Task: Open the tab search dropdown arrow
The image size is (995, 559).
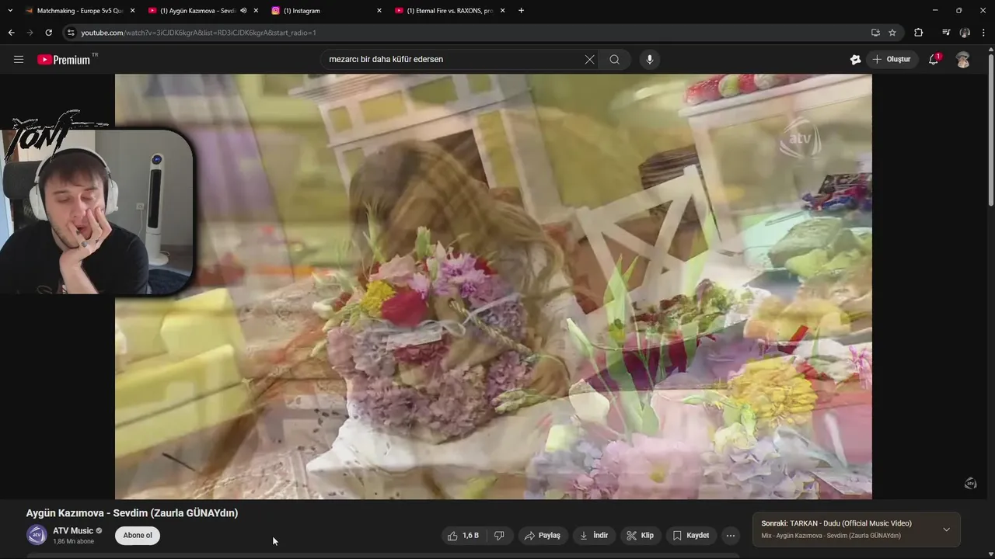Action: click(x=10, y=11)
